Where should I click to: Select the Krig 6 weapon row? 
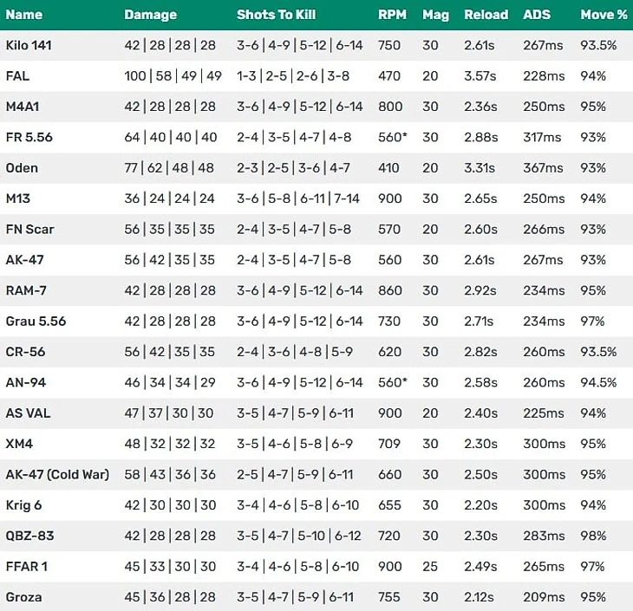[x=316, y=505]
